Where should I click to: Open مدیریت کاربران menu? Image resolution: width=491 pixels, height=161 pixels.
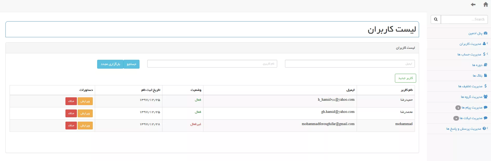pos(470,44)
